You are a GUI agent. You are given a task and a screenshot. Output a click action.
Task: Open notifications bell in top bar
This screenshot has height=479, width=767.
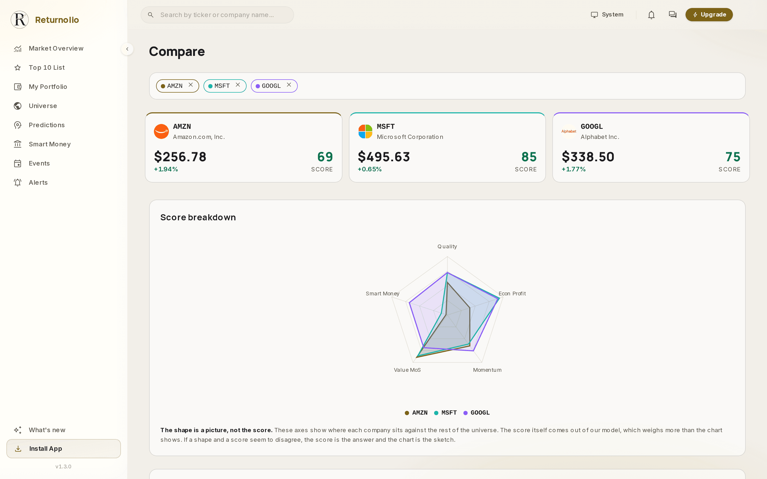tap(651, 15)
